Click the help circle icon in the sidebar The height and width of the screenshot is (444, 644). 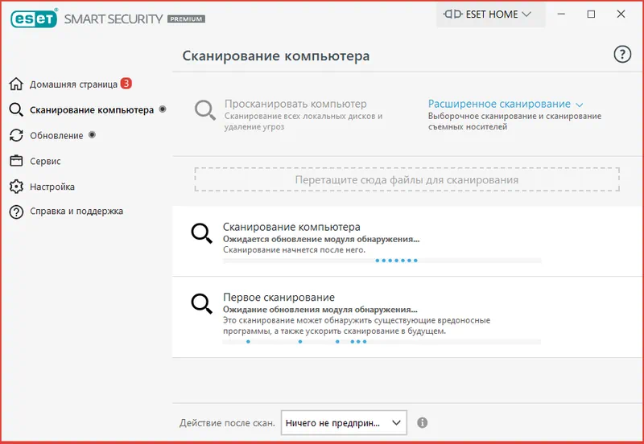16,212
